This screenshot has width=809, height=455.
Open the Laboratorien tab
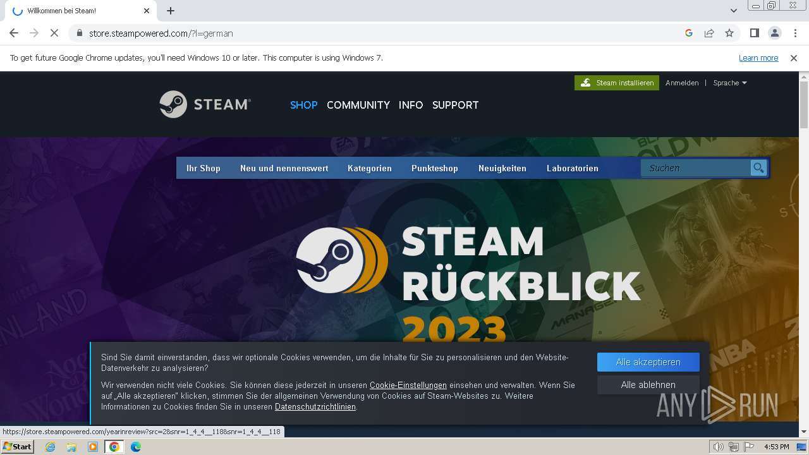pos(573,168)
